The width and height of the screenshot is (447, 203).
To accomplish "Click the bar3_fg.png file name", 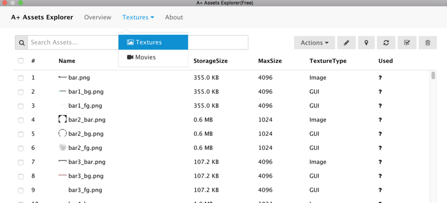I will pos(85,190).
